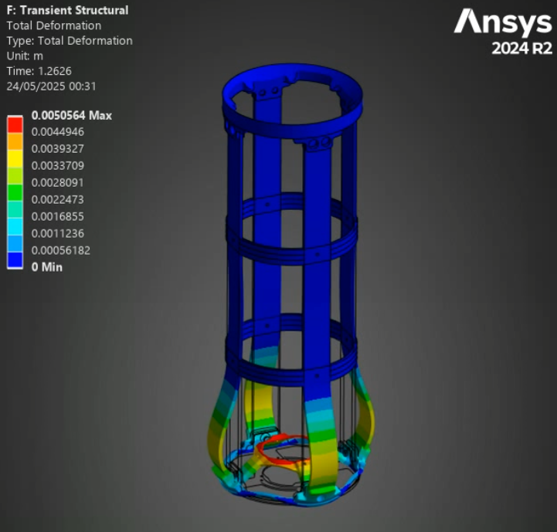Click the 0.0039327 legend value
Screen dimensions: 557x532
tap(57, 149)
